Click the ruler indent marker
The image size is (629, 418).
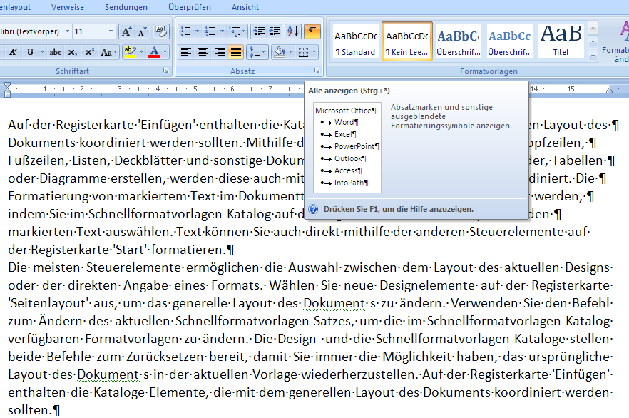(7, 90)
